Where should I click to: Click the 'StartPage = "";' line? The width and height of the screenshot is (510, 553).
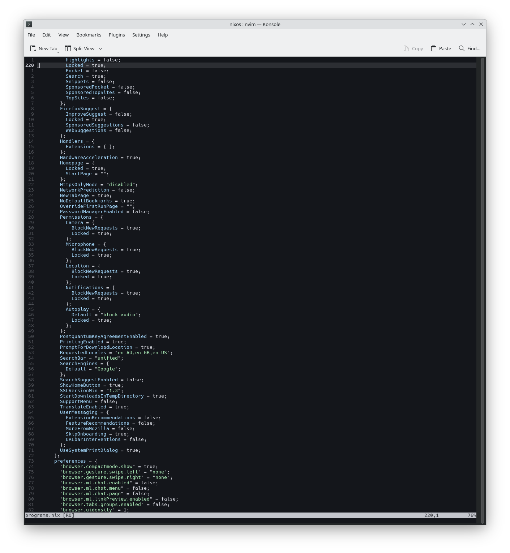(x=87, y=174)
